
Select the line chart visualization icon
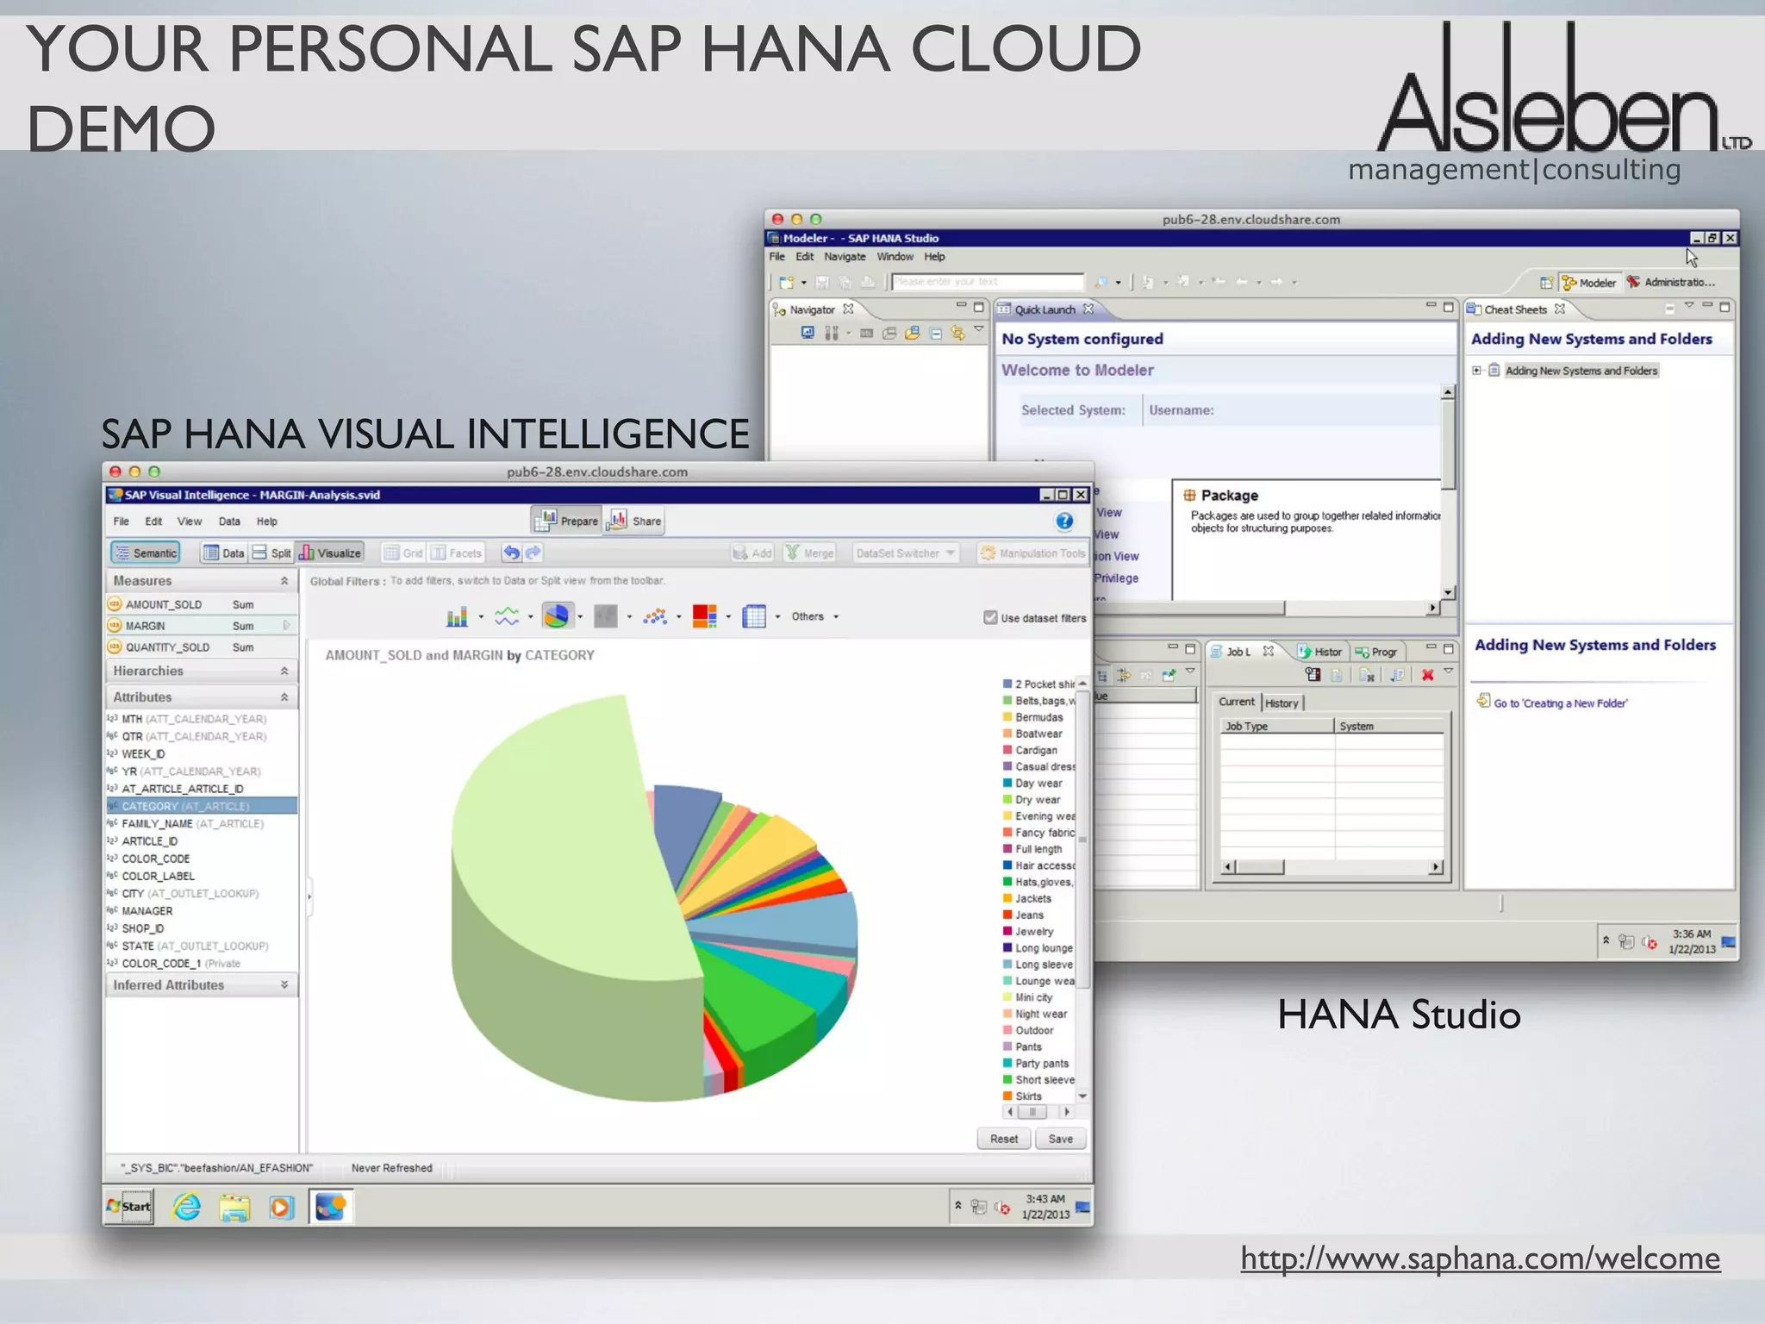(x=507, y=616)
